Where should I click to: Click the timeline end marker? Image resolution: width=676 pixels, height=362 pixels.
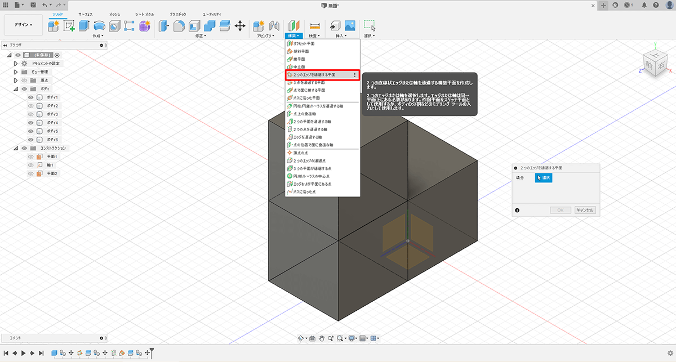coord(152,353)
